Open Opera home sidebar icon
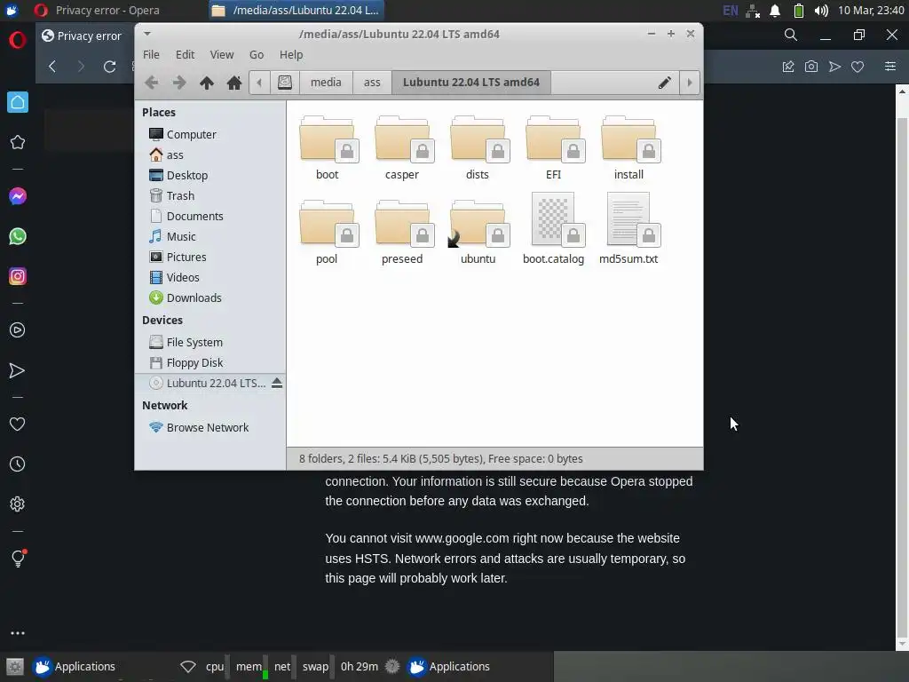Viewport: 909px width, 682px height. click(x=18, y=103)
